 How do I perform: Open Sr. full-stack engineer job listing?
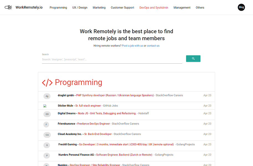88,106
